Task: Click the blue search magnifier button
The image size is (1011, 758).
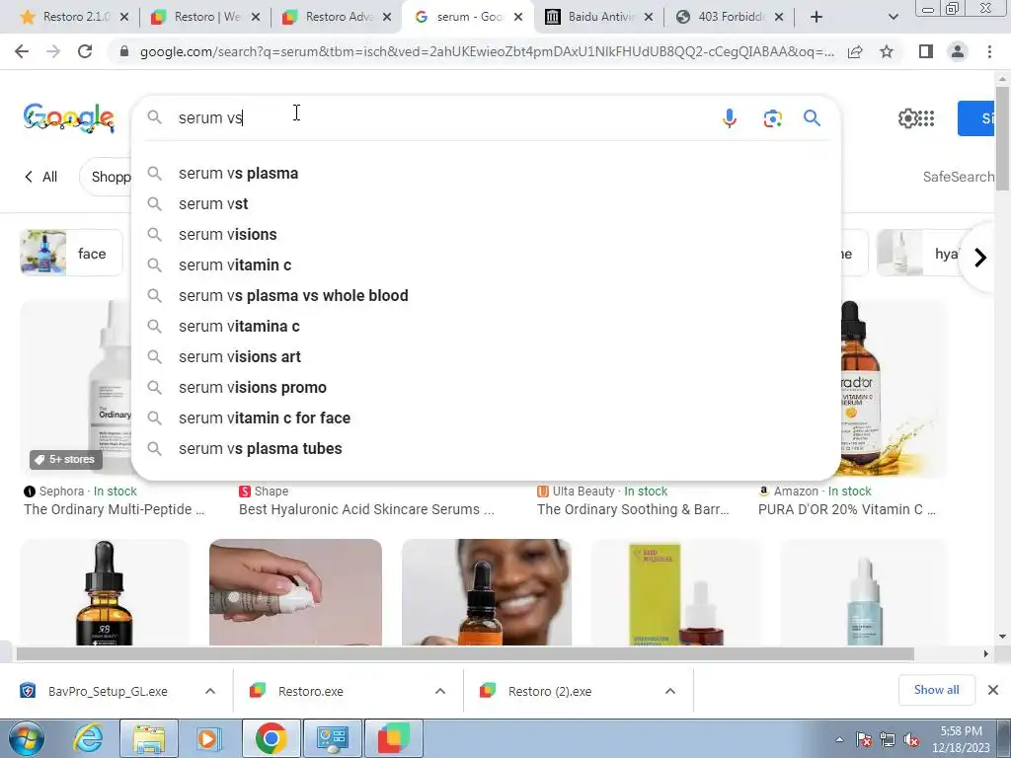Action: pos(812,118)
